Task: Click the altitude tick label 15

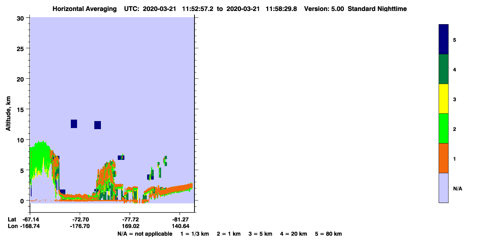Action: tap(21, 109)
